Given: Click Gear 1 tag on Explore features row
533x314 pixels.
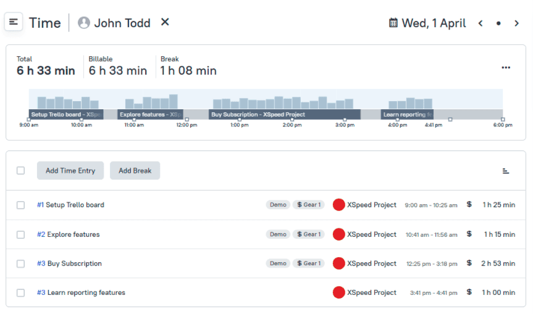Looking at the screenshot, I should click(308, 234).
